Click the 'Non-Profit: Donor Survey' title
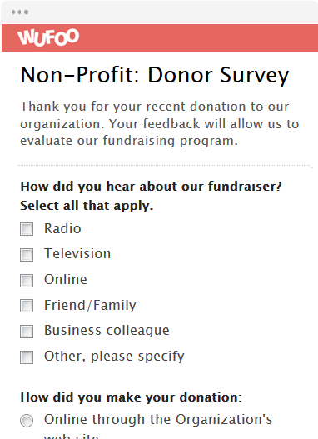The image size is (318, 439). [155, 76]
